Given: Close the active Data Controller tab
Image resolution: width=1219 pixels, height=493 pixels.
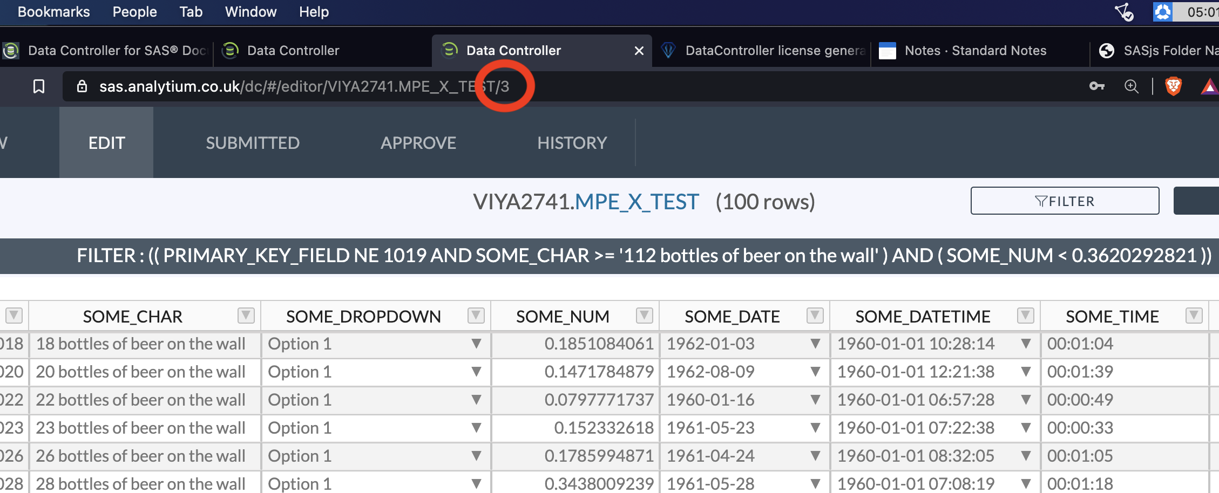Looking at the screenshot, I should [639, 51].
